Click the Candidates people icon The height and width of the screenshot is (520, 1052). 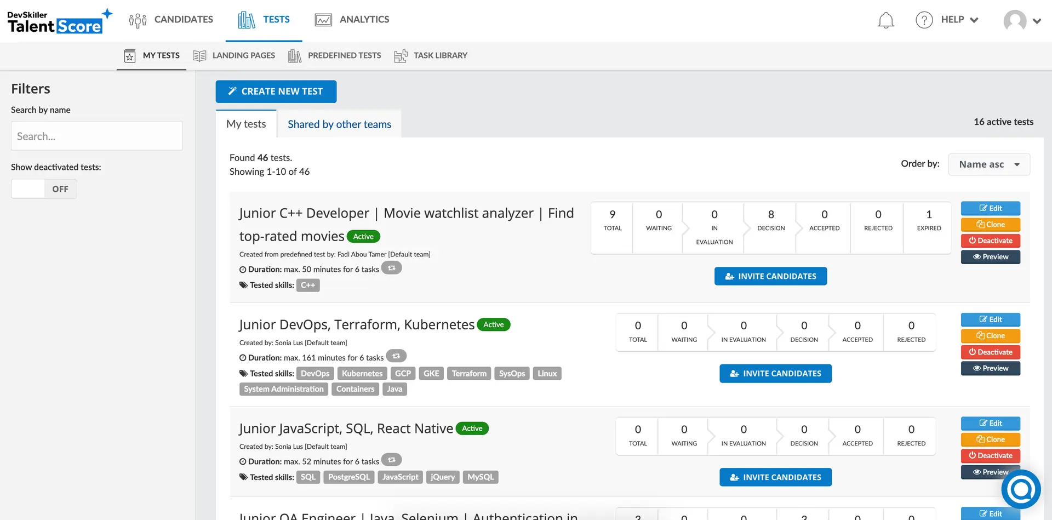pos(138,20)
